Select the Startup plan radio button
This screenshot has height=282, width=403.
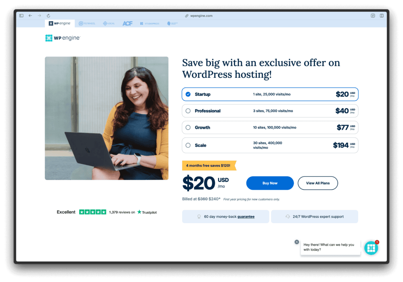point(188,94)
